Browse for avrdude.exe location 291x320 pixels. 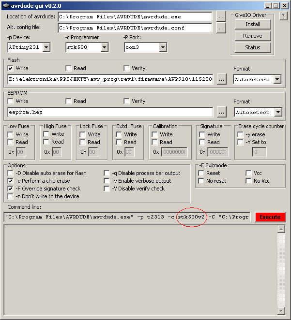[221, 17]
